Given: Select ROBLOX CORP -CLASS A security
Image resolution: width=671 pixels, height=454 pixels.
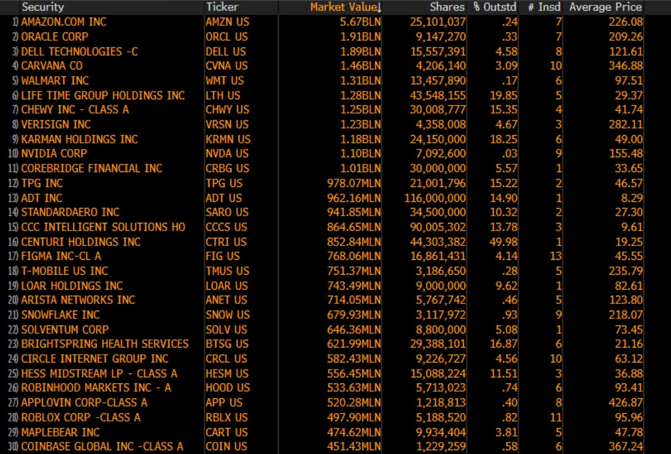Looking at the screenshot, I should 81,418.
